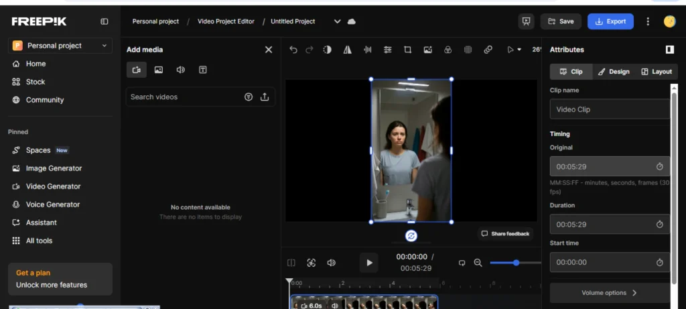
Task: Click the crop tool icon
Action: click(x=407, y=50)
